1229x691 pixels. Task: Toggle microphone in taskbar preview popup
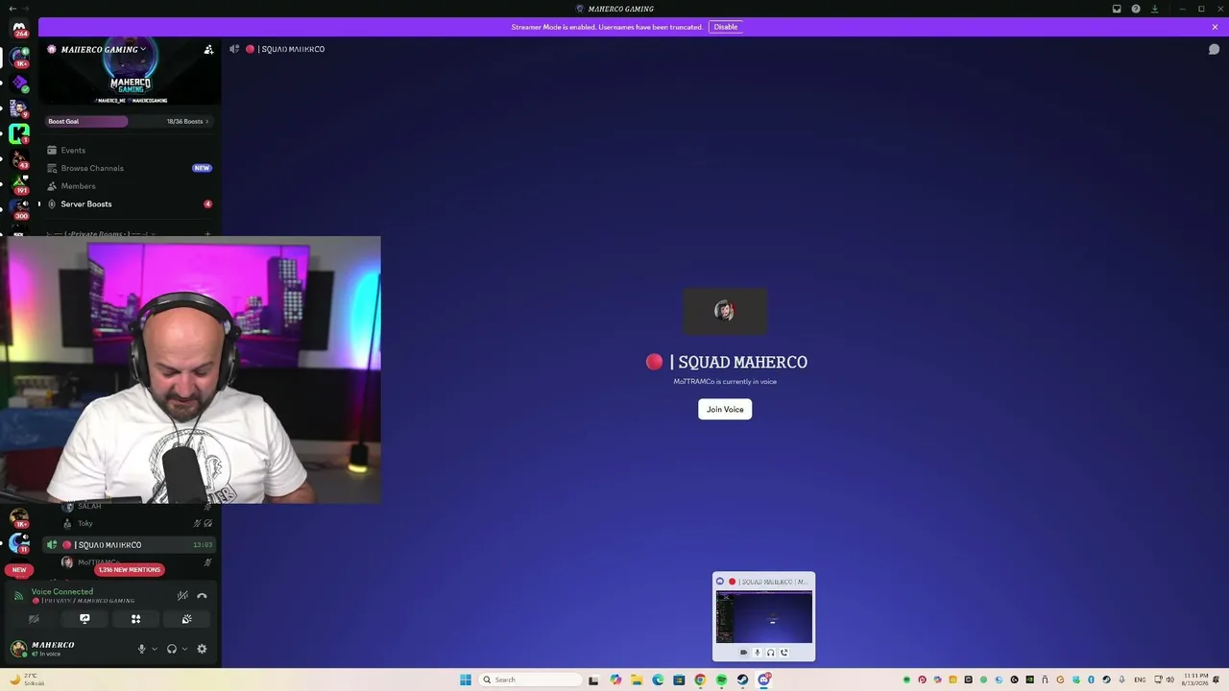(757, 653)
